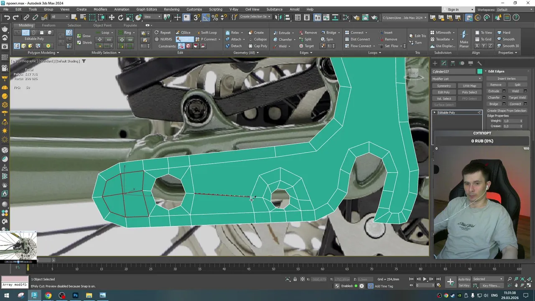535x301 pixels.
Task: Expand the Editable Poly stack entry
Action: coord(435,112)
